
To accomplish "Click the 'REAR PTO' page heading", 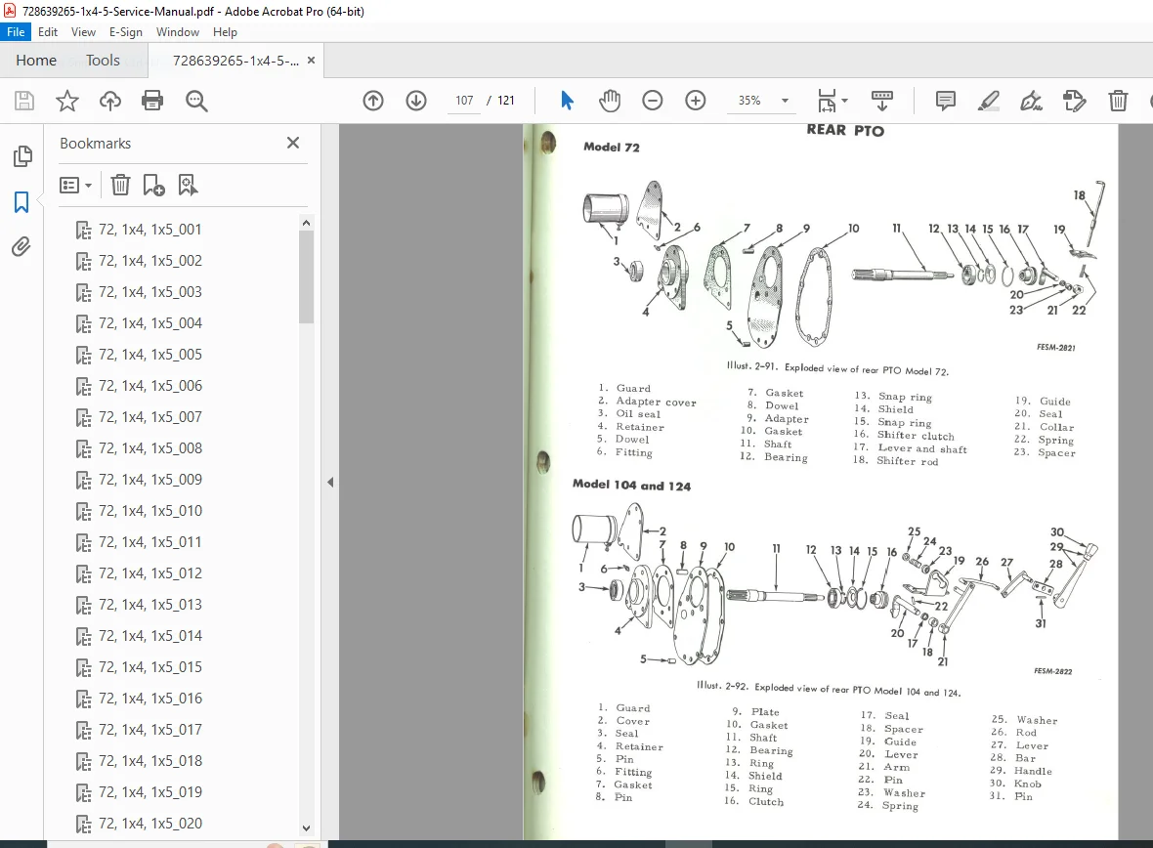I will [845, 130].
